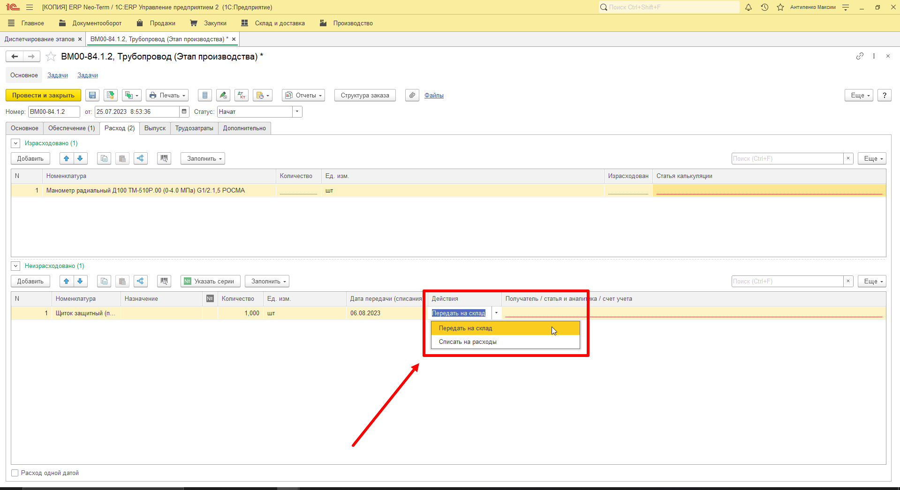Open Производство menu section
The width and height of the screenshot is (900, 490).
(346, 23)
